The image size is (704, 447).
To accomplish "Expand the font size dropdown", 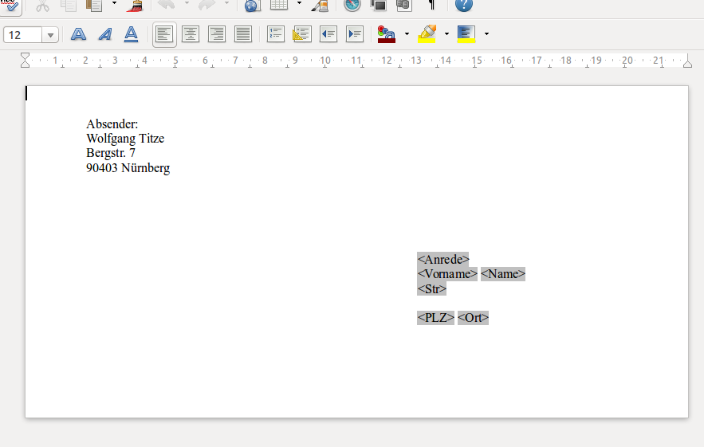I will 50,34.
